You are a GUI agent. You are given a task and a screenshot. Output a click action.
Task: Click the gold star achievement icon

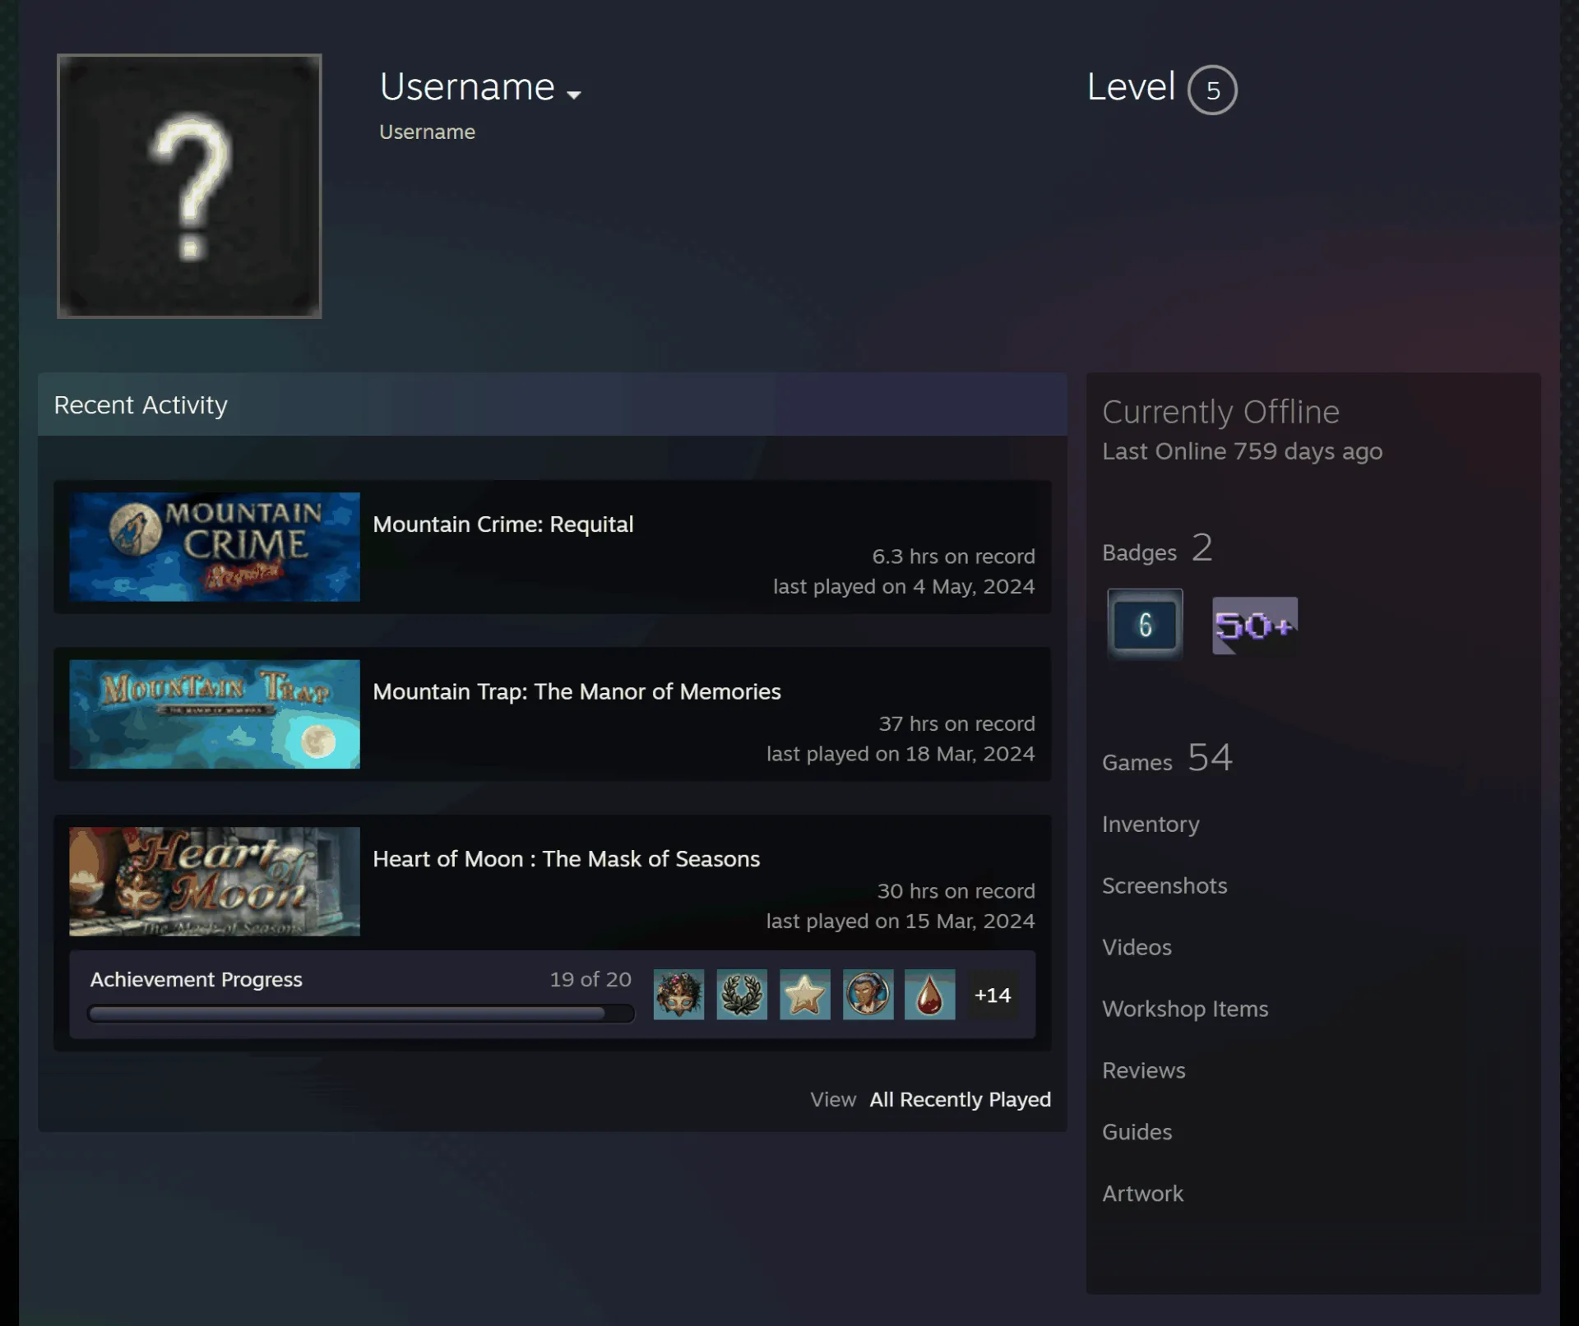[804, 995]
